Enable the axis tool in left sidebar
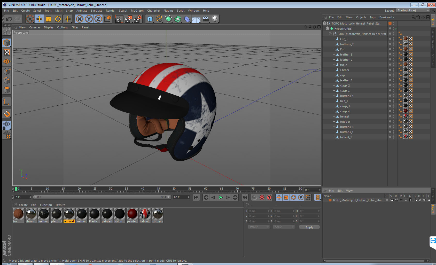This screenshot has width=436, height=265. click(7, 102)
